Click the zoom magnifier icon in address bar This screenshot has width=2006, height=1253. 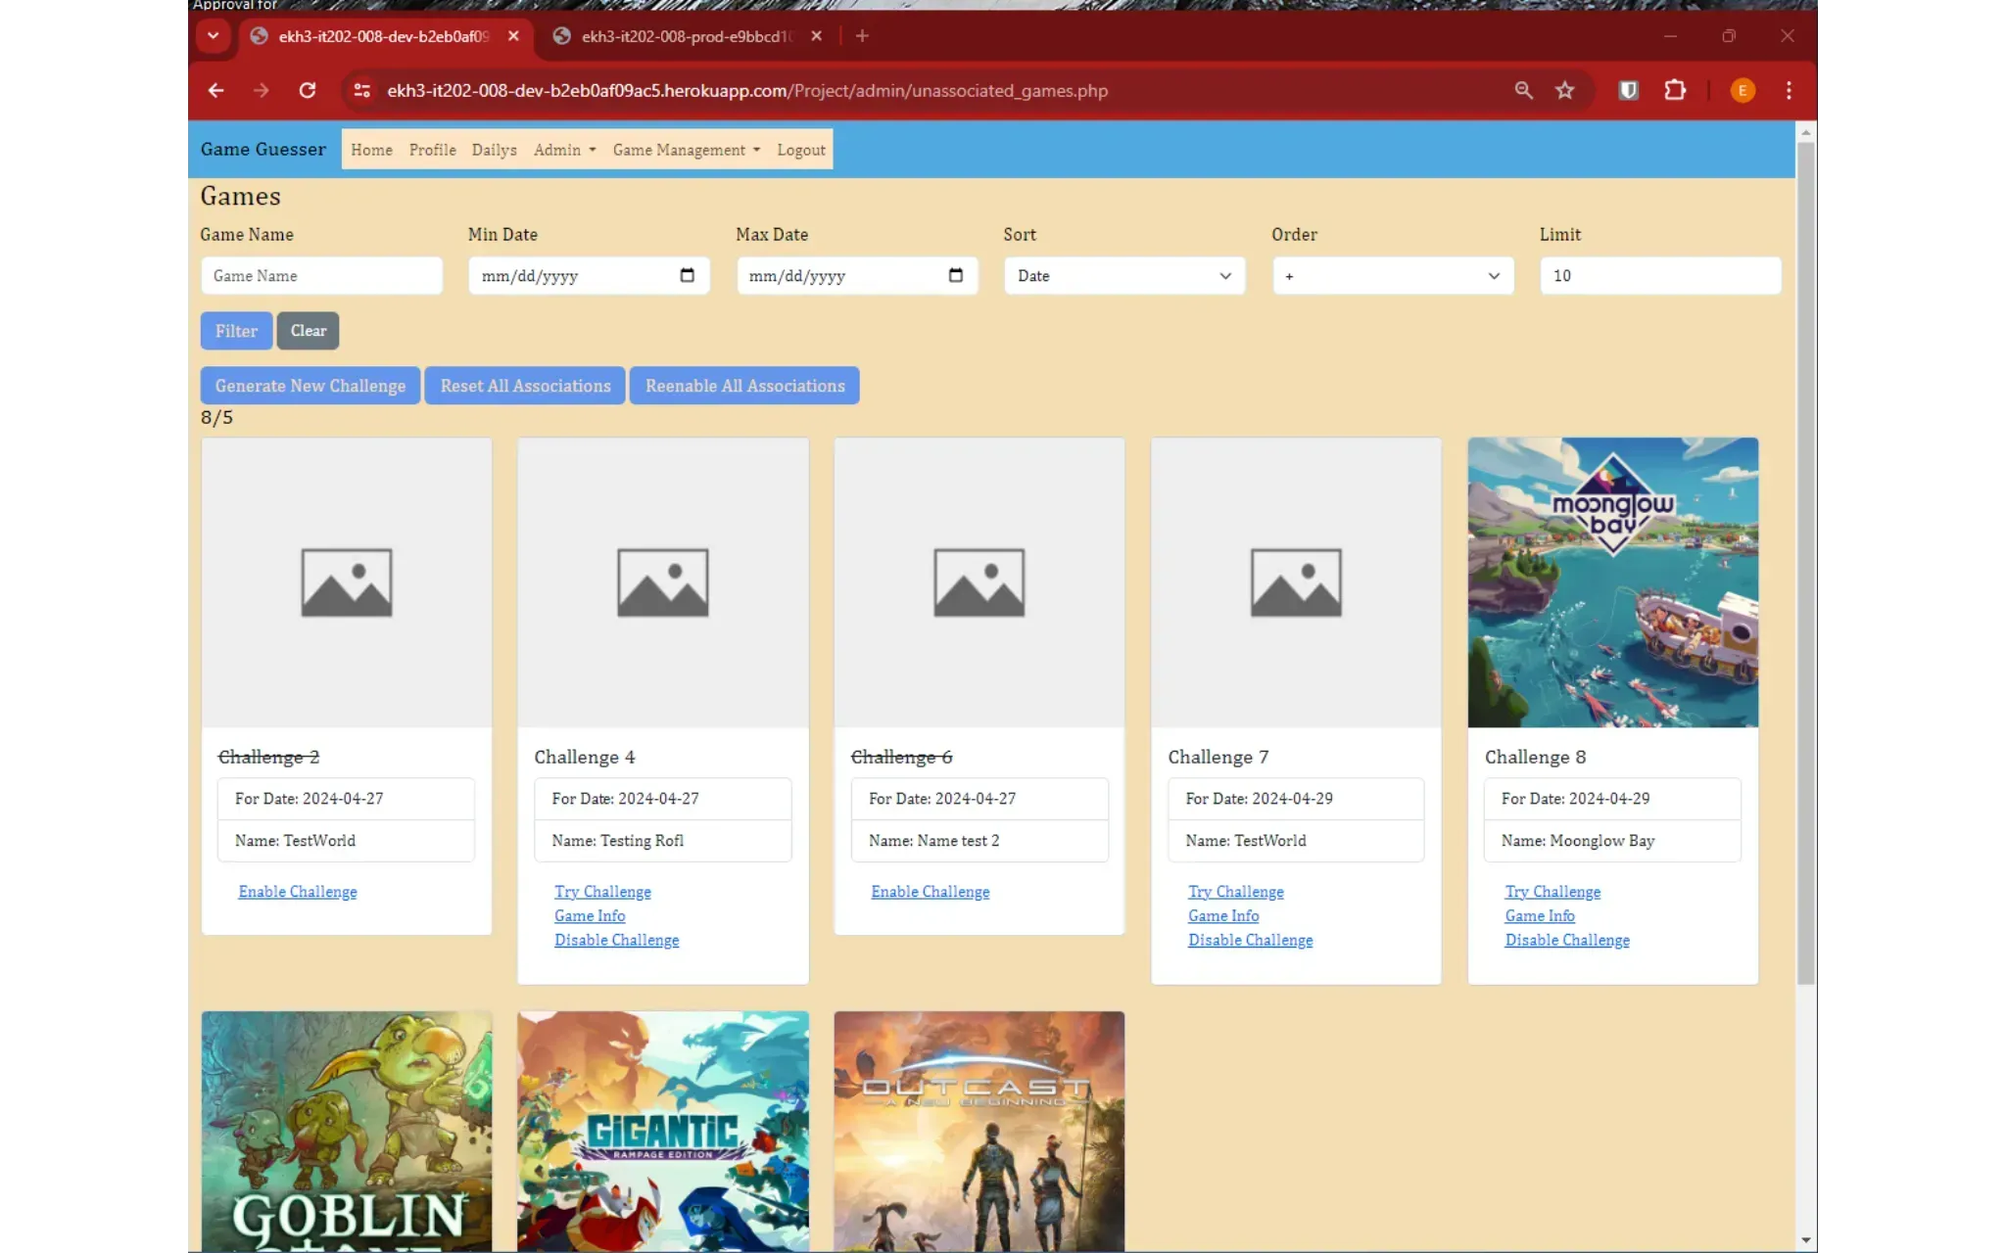[1523, 90]
